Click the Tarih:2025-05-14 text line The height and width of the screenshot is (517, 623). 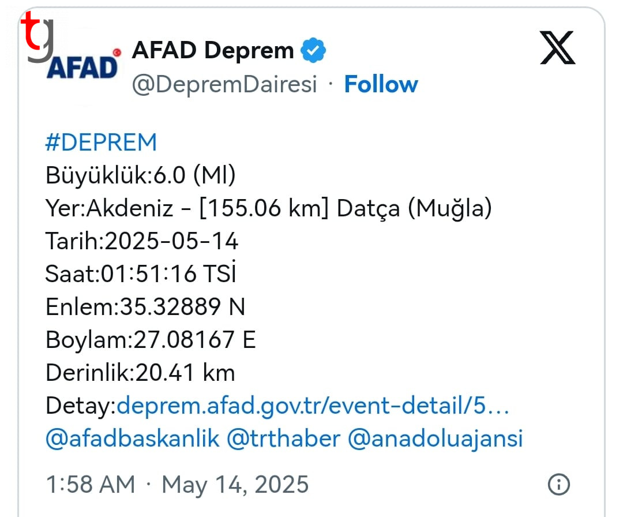tap(141, 241)
